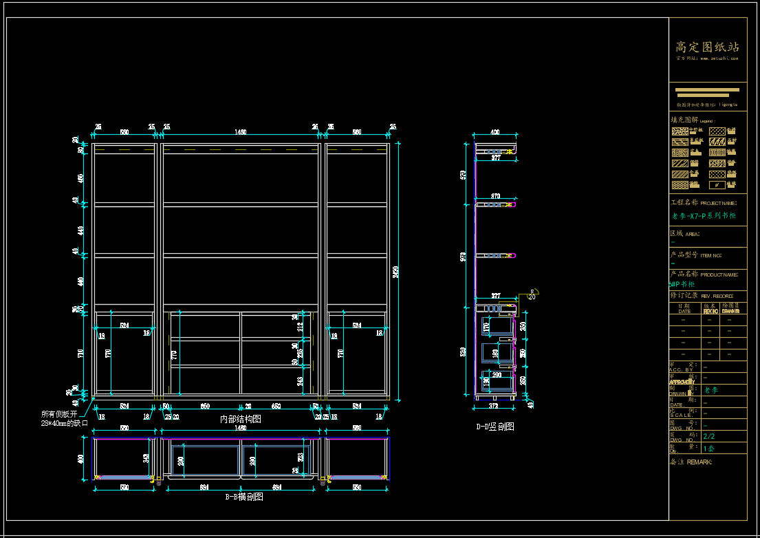
Task: Click the page number value 2/2
Action: (709, 436)
